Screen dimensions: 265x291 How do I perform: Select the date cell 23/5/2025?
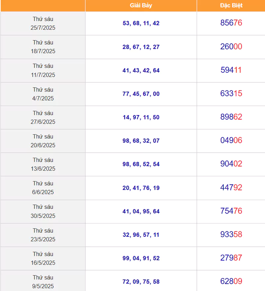point(43,235)
